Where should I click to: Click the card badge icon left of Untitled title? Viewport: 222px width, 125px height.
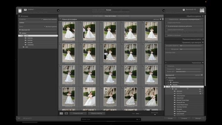pyautogui.click(x=25, y=10)
